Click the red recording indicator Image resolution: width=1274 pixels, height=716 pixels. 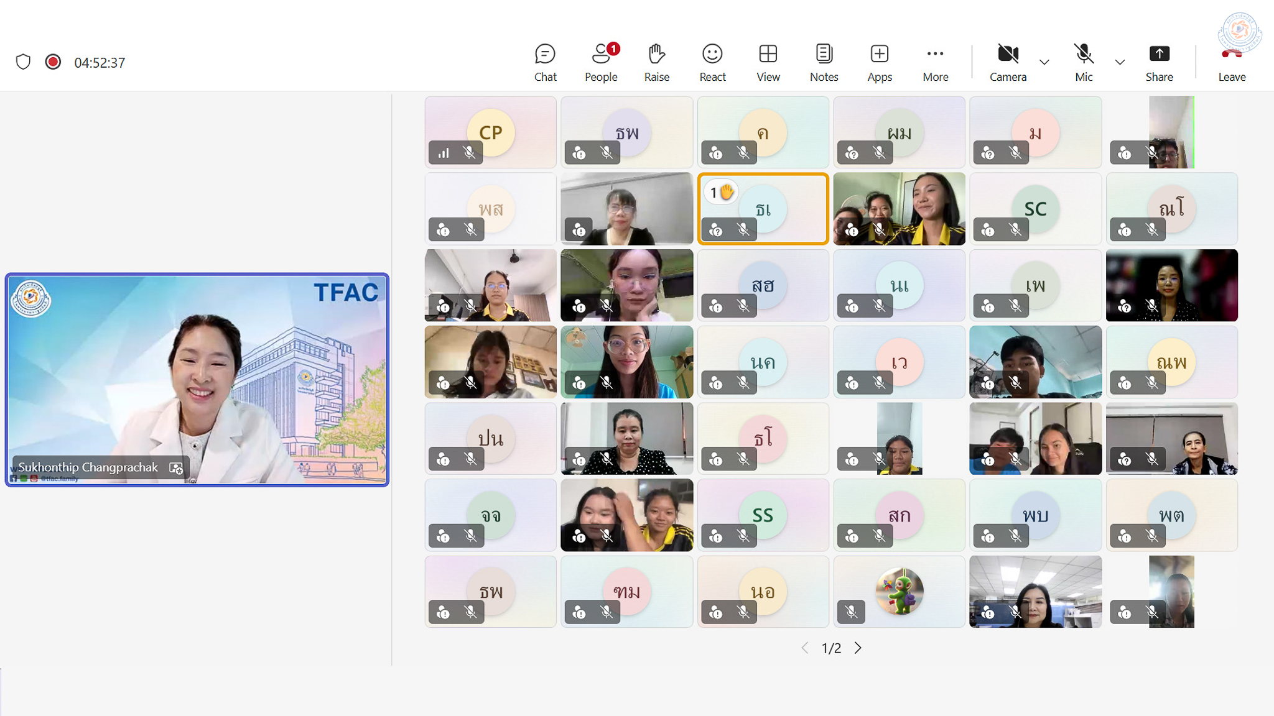(53, 62)
